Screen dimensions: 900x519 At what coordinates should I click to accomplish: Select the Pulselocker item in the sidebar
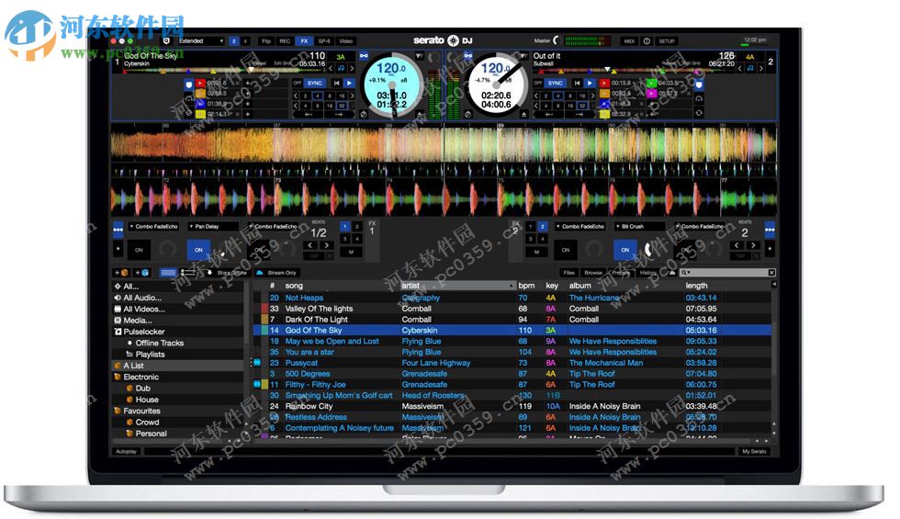click(144, 332)
